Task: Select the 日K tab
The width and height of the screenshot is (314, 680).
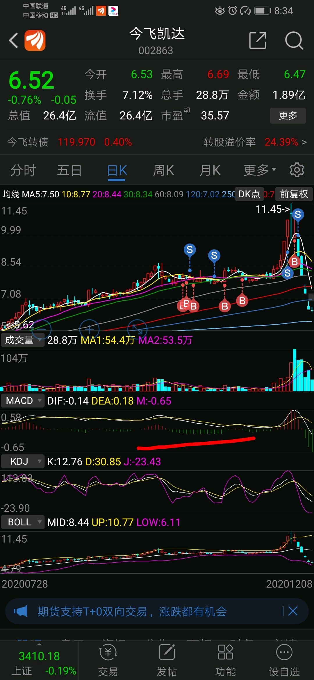Action: 117,170
